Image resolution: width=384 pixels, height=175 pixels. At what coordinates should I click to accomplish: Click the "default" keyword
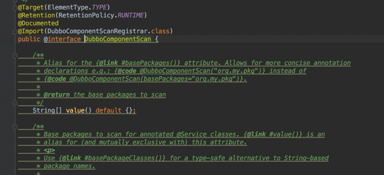(108, 110)
